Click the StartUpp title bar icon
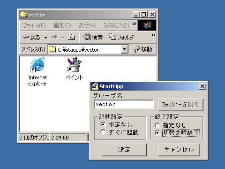225x169 pixels. pos(95,86)
